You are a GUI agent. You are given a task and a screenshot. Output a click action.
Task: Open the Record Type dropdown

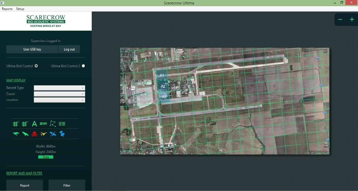(59, 88)
